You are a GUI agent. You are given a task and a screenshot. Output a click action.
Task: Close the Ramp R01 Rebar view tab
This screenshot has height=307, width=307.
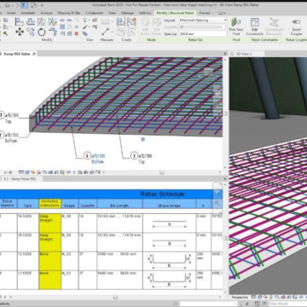[x=34, y=54]
